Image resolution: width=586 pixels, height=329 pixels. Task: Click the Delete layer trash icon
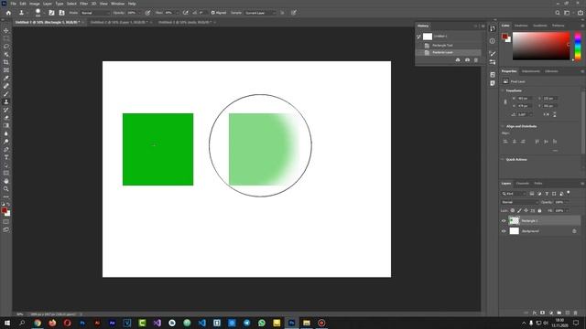click(576, 313)
